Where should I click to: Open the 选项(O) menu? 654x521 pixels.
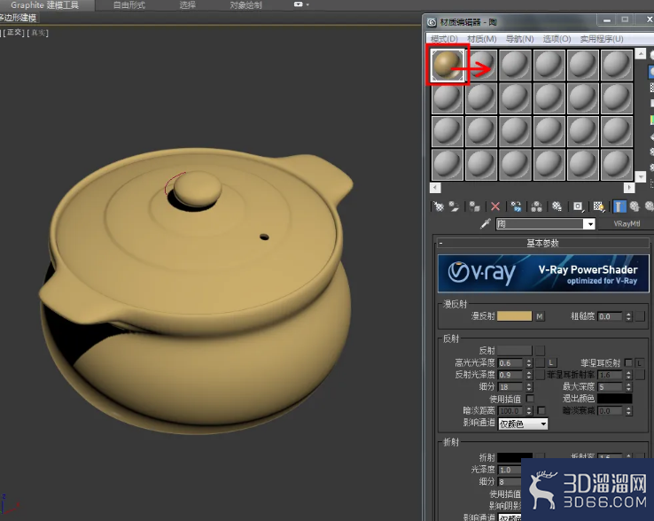coord(557,39)
